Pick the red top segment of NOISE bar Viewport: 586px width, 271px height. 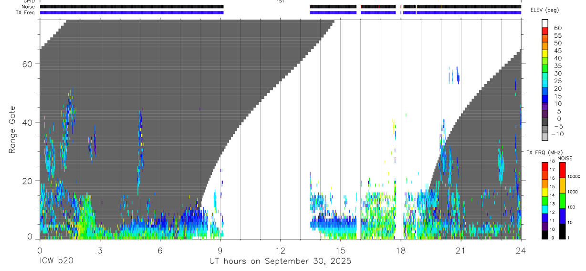point(562,170)
